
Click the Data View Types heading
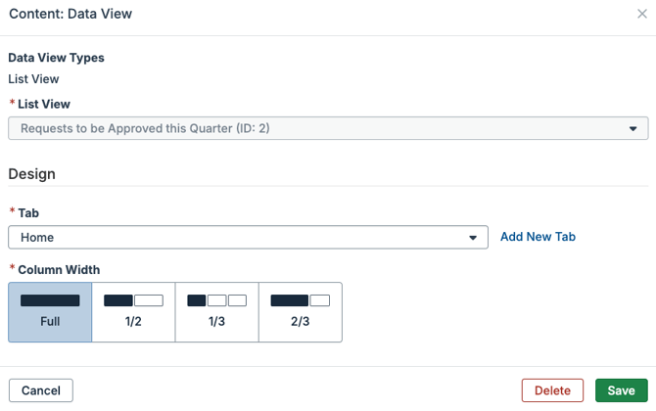pos(56,58)
